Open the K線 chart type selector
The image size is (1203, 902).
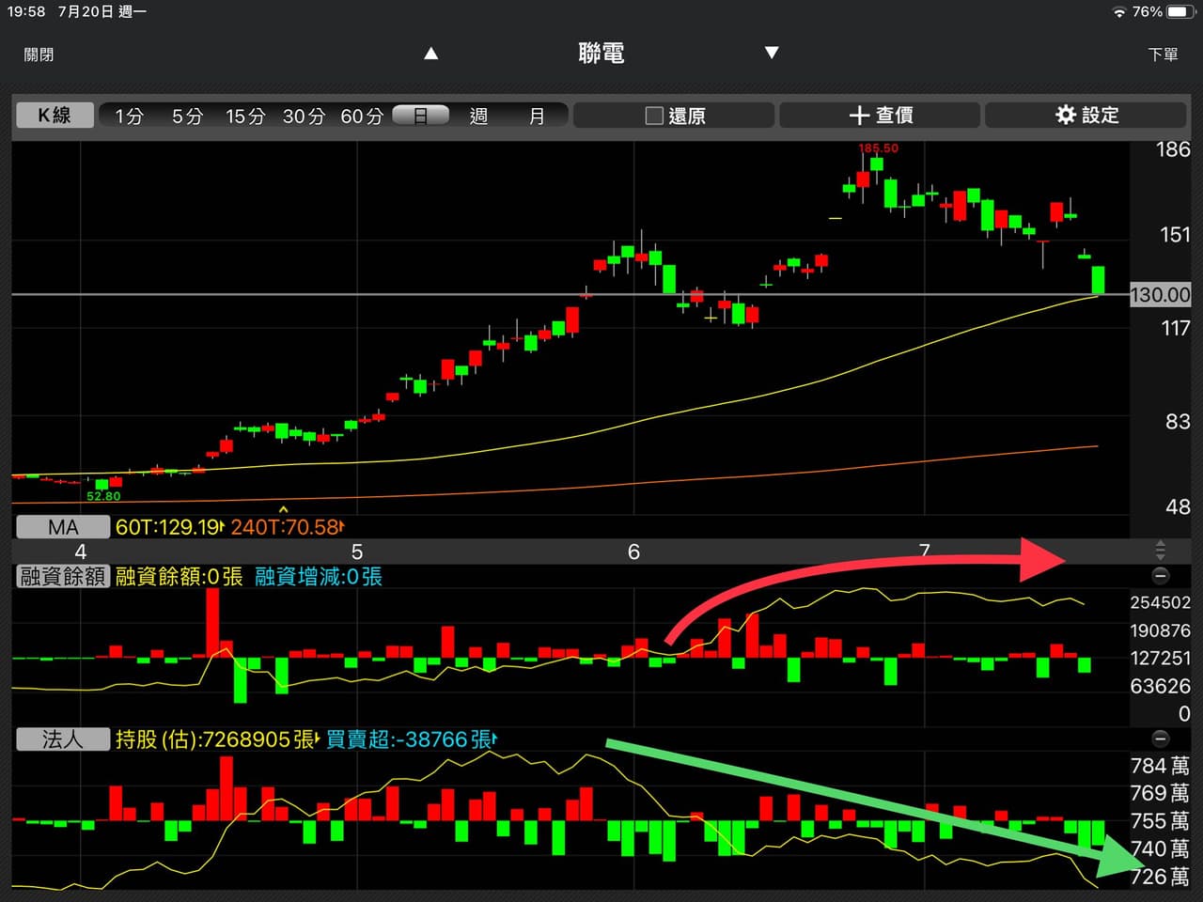click(55, 116)
